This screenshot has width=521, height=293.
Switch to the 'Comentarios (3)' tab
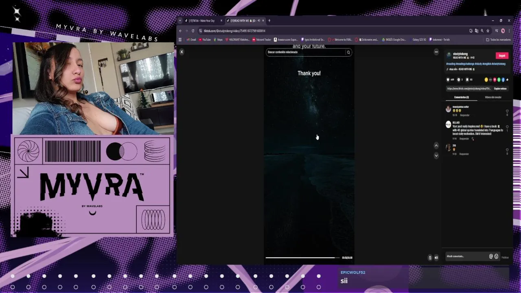(461, 97)
